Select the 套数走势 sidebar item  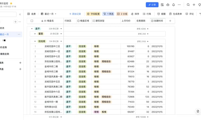5,54
